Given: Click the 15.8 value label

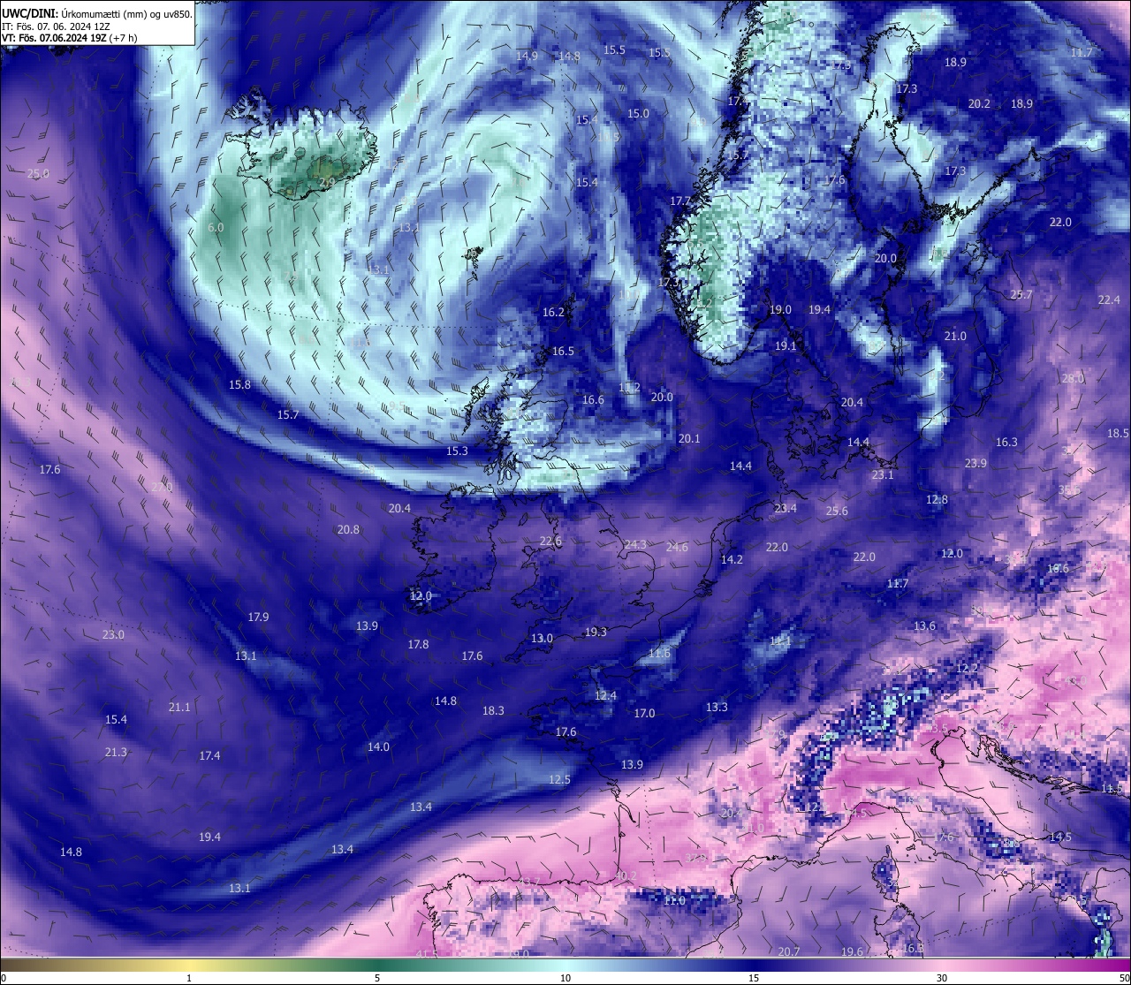Looking at the screenshot, I should 239,384.
